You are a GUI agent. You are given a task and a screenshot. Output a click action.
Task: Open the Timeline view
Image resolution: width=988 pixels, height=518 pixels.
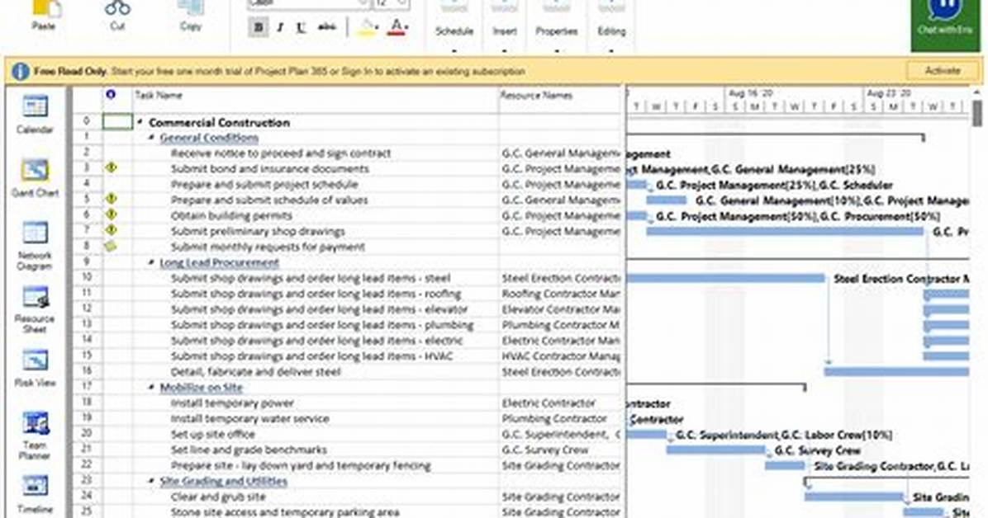pyautogui.click(x=35, y=495)
